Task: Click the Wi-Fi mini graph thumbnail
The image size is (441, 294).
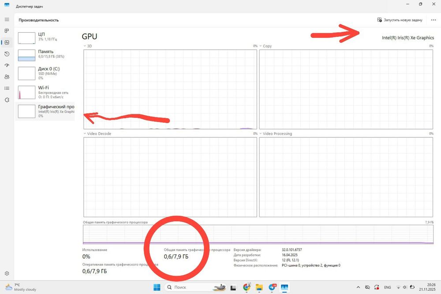Action: (26, 92)
